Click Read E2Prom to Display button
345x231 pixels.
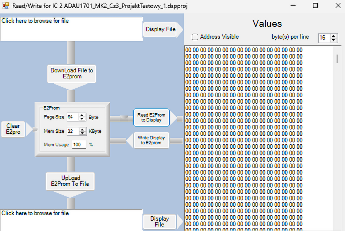pyautogui.click(x=151, y=118)
